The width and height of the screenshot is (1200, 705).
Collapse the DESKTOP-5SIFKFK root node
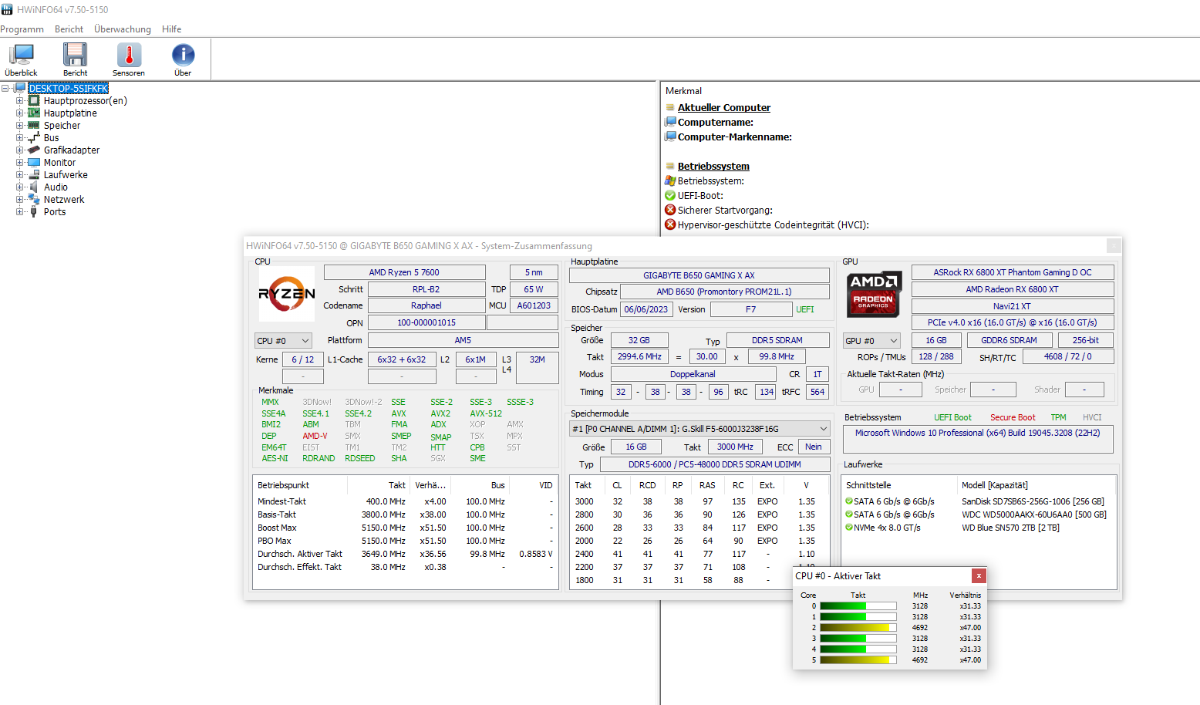tap(6, 89)
